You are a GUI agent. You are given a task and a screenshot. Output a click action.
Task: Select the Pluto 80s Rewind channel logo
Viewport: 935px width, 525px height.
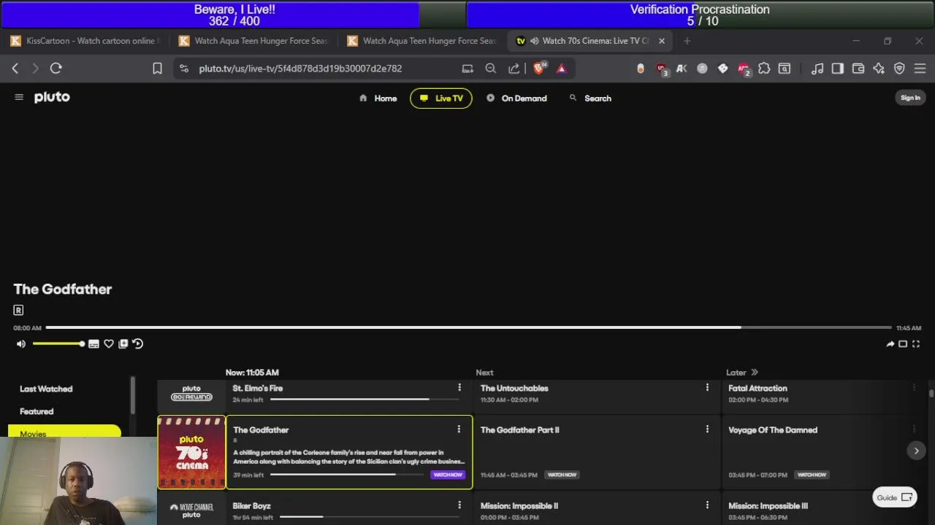[191, 394]
